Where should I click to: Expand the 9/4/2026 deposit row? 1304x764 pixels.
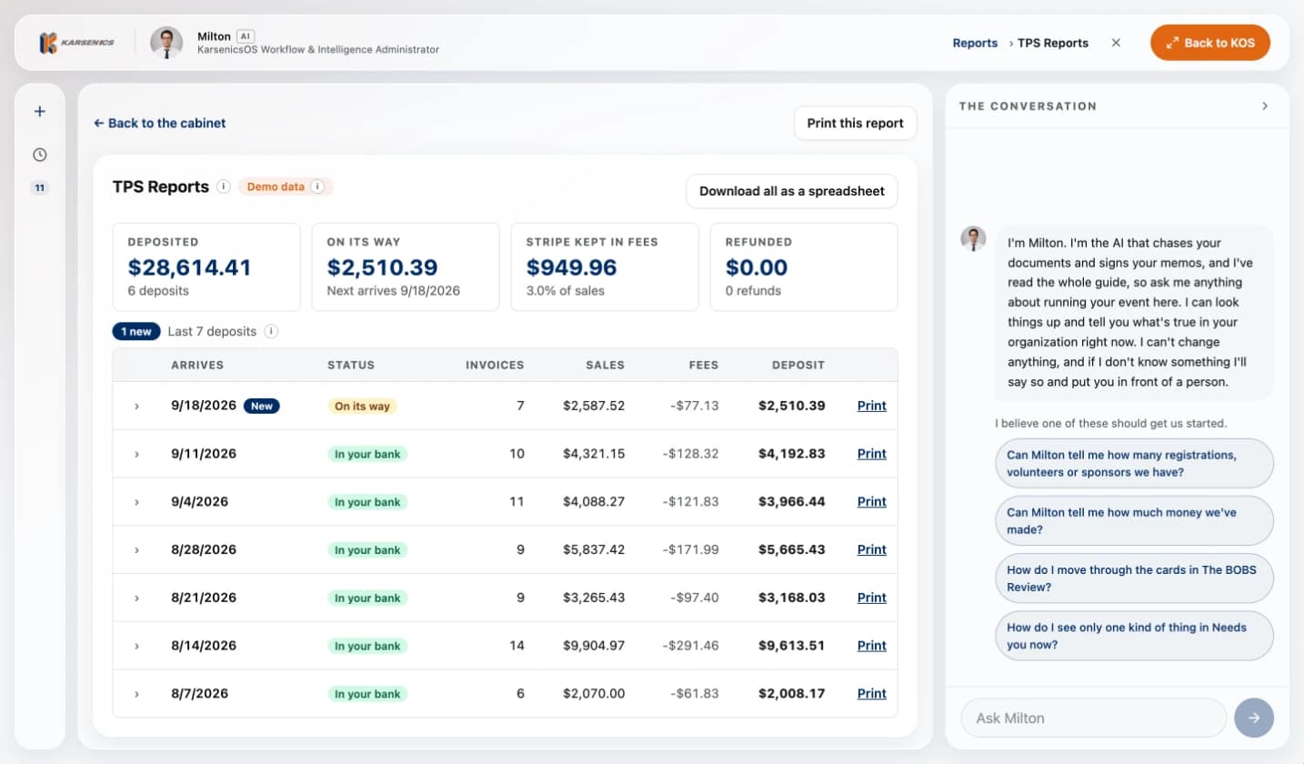pos(136,502)
